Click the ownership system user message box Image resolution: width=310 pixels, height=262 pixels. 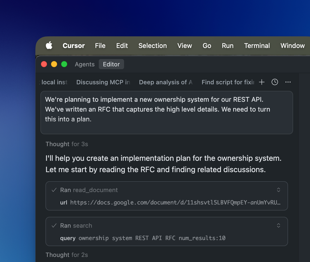(167, 113)
